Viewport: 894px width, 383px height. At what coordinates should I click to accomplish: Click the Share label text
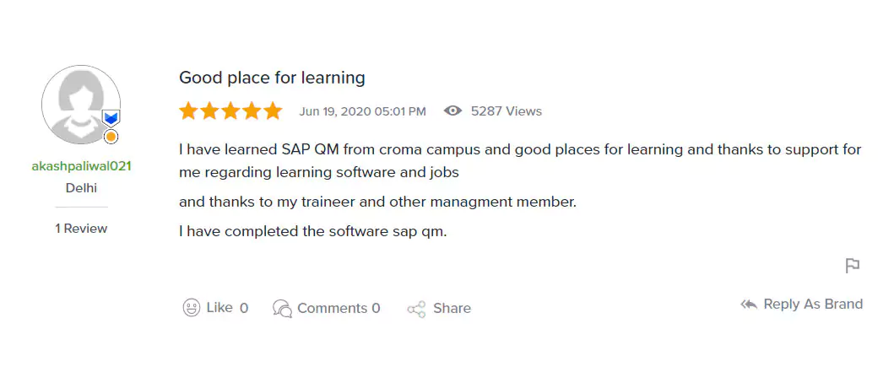452,309
